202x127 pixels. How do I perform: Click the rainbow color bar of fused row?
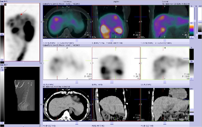[192, 30]
